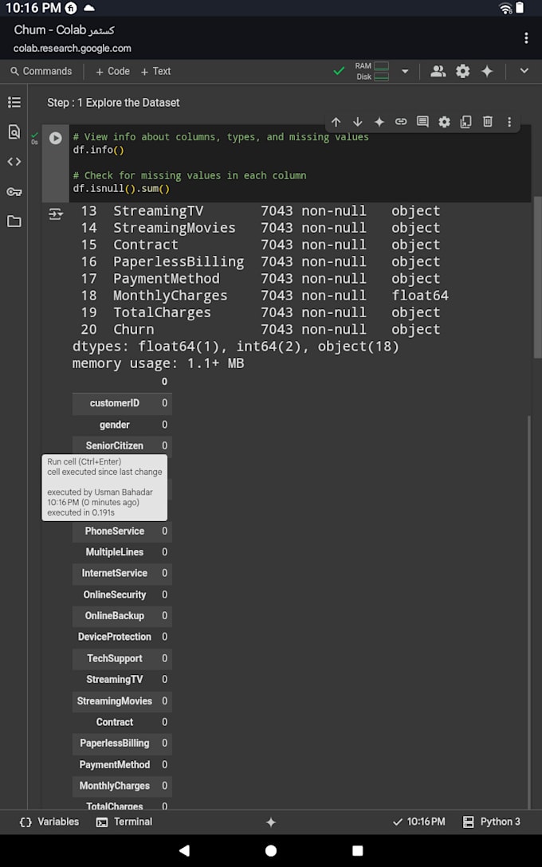
Task: Open the Variables panel
Action: pyautogui.click(x=49, y=822)
